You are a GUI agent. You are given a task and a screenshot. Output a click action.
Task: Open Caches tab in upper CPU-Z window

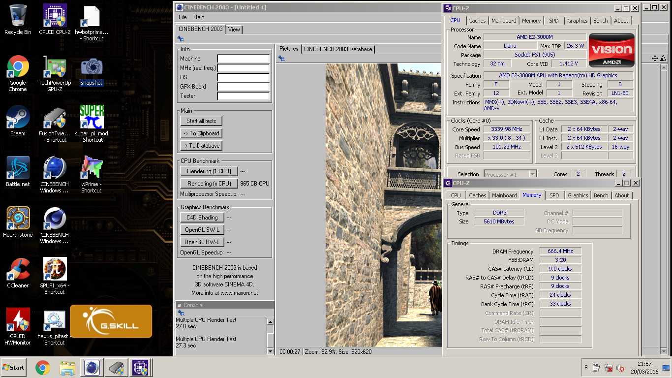pyautogui.click(x=477, y=21)
